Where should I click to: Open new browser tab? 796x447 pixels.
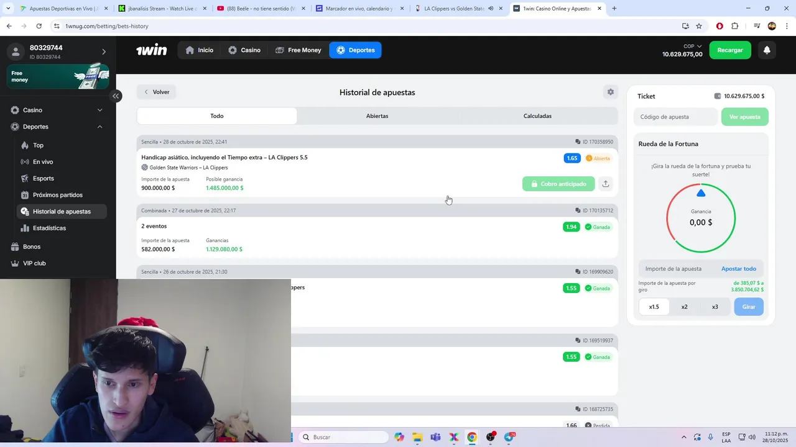[x=614, y=9]
